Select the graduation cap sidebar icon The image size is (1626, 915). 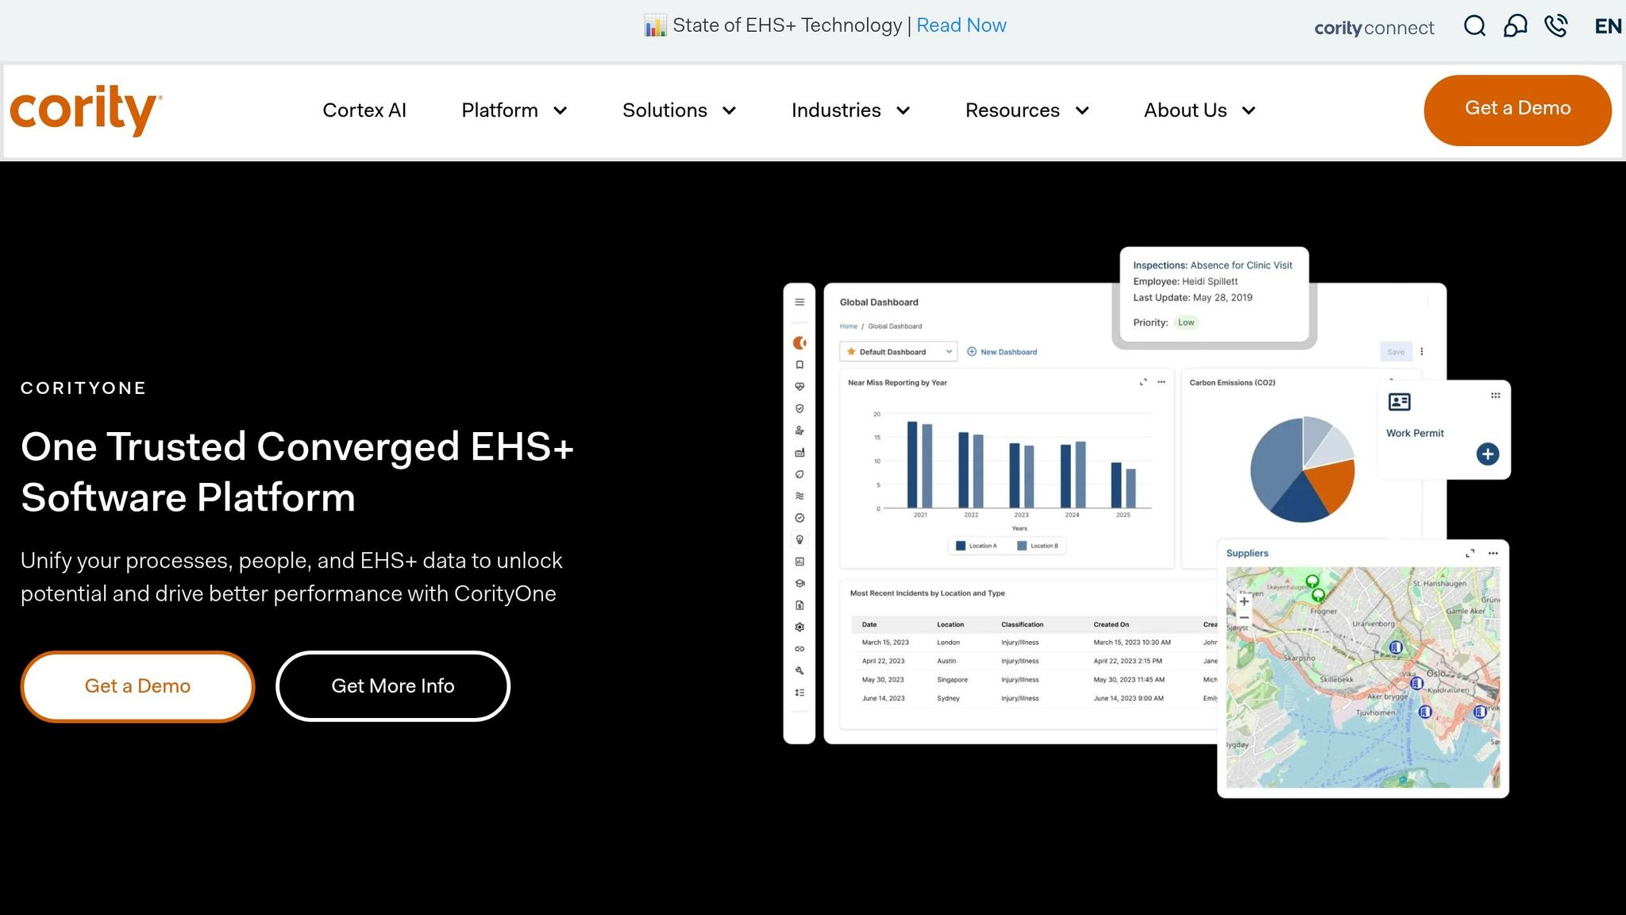pos(800,583)
